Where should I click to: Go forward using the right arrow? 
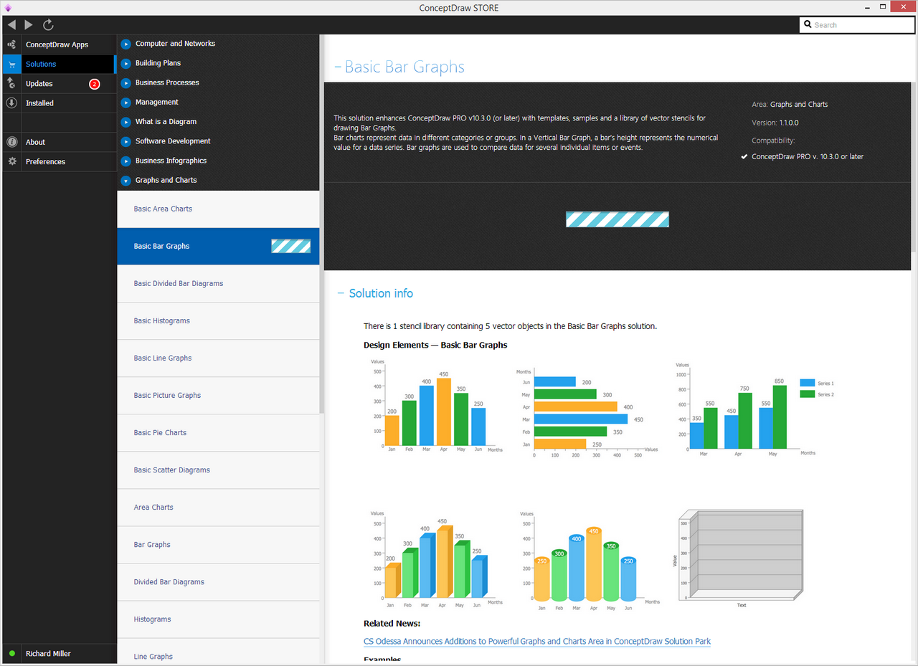pos(29,24)
